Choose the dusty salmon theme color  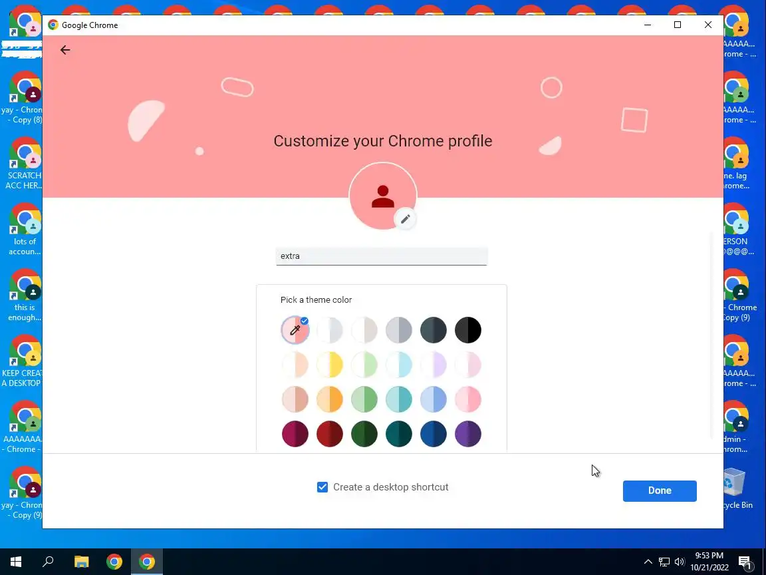pyautogui.click(x=295, y=399)
